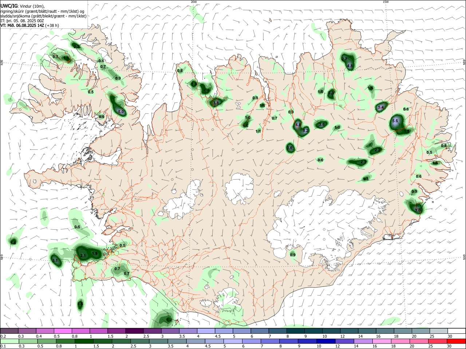
Task: Click the 5.5 precipitation value on the map
Action: pyautogui.click(x=396, y=121)
